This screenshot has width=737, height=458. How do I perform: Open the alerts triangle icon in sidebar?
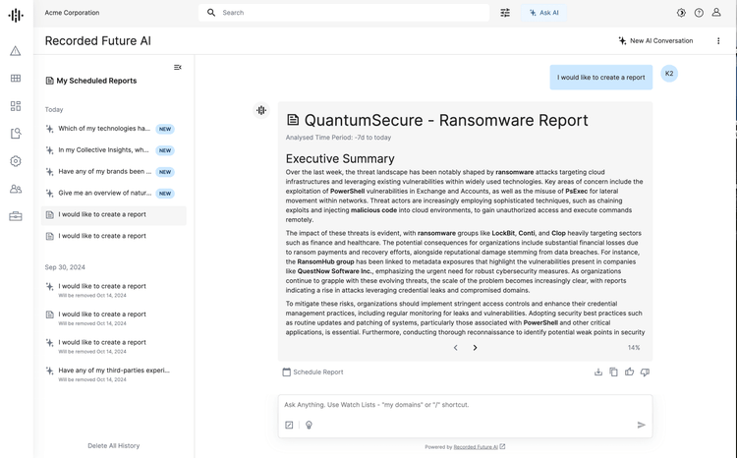click(16, 50)
